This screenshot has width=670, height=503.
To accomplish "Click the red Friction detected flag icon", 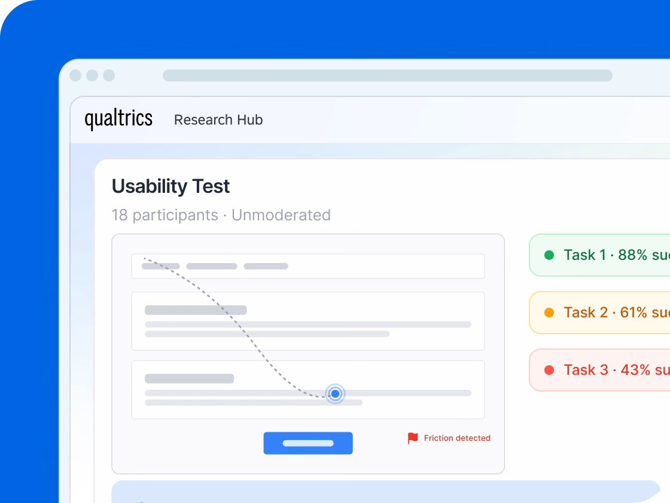I will [413, 438].
